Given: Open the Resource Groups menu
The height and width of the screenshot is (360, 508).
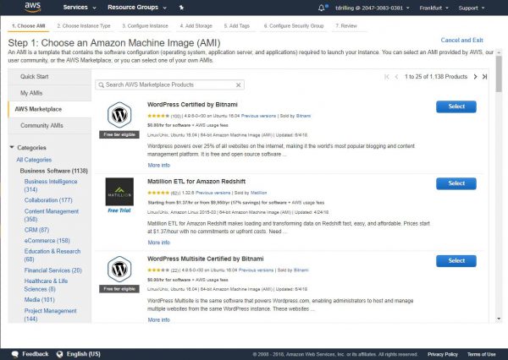Looking at the screenshot, I should click(137, 7).
